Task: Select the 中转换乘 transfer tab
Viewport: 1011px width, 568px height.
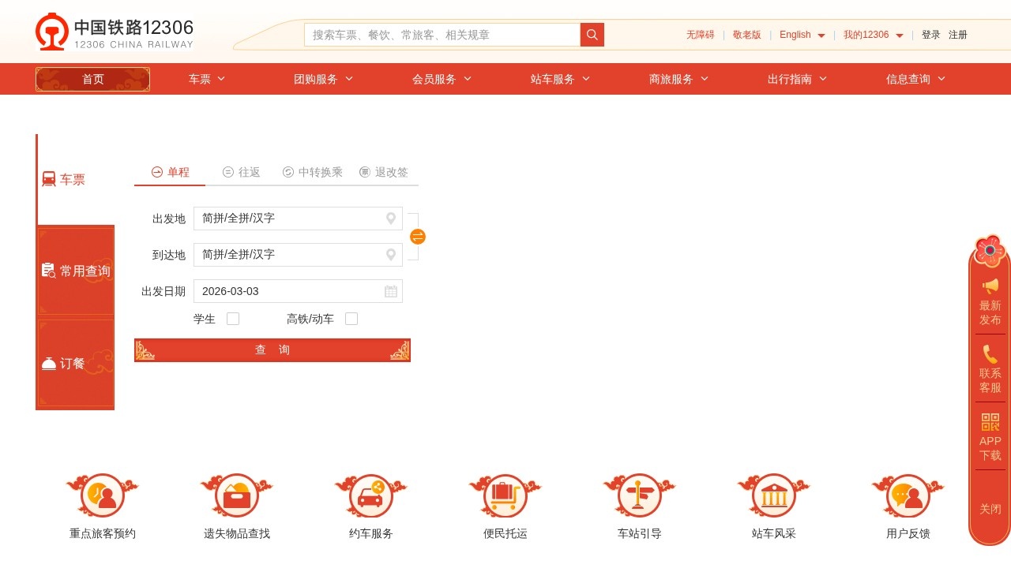Action: (313, 172)
